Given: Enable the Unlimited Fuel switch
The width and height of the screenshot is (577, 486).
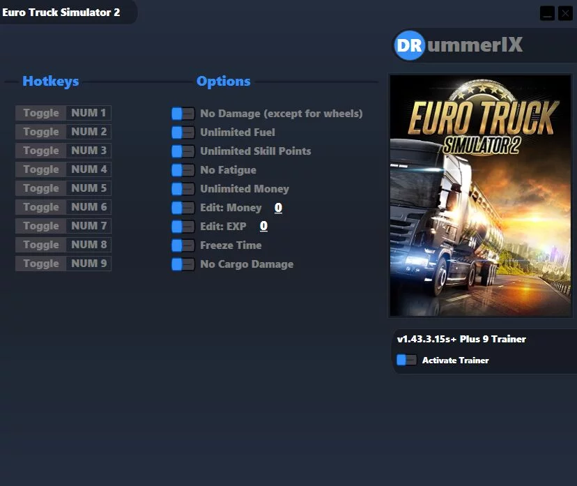Looking at the screenshot, I should 183,132.
